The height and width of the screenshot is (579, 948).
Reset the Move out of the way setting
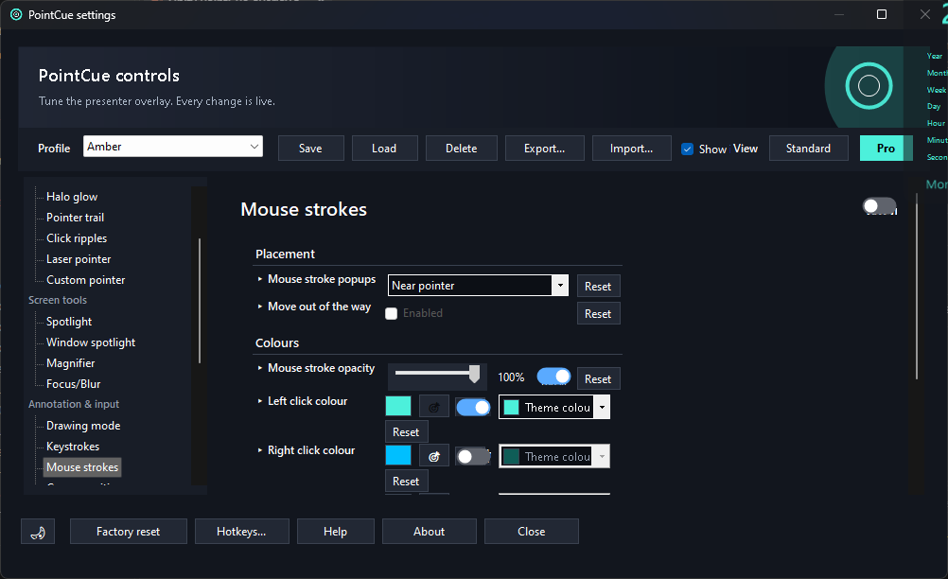(598, 314)
